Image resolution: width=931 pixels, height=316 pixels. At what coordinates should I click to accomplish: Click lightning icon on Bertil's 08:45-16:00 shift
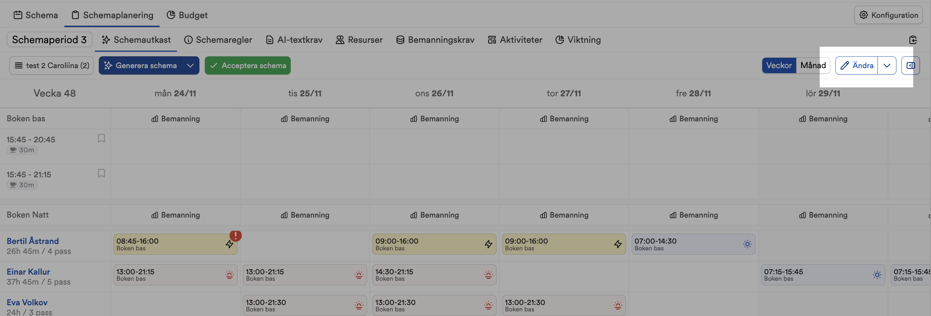point(229,244)
